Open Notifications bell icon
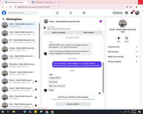This screenshot has width=143, height=114. point(132,13)
